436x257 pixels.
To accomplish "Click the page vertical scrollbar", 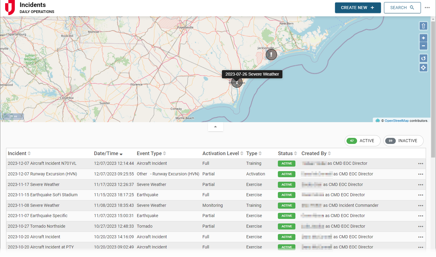I will coord(433,91).
